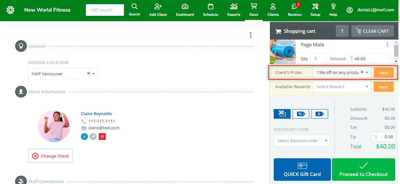This screenshot has width=400, height=184.
Task: Click the Total $40.00 value
Action: point(386,147)
